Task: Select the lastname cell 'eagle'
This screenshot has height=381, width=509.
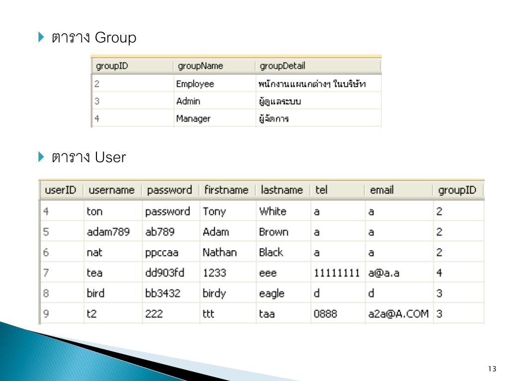Action: click(x=283, y=293)
